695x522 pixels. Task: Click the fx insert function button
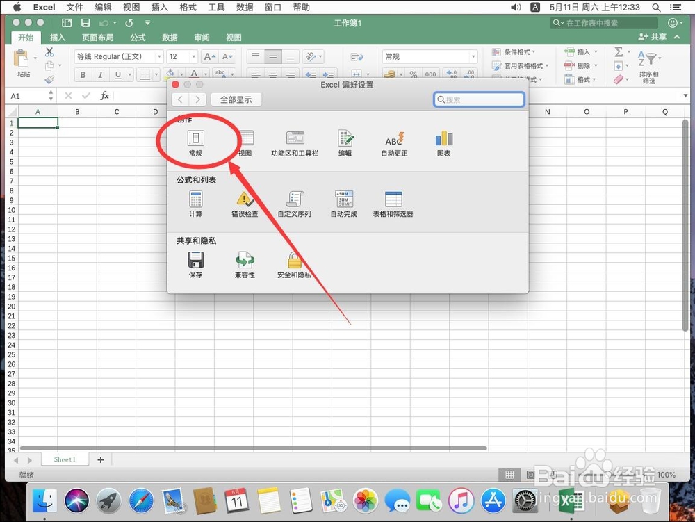(105, 96)
